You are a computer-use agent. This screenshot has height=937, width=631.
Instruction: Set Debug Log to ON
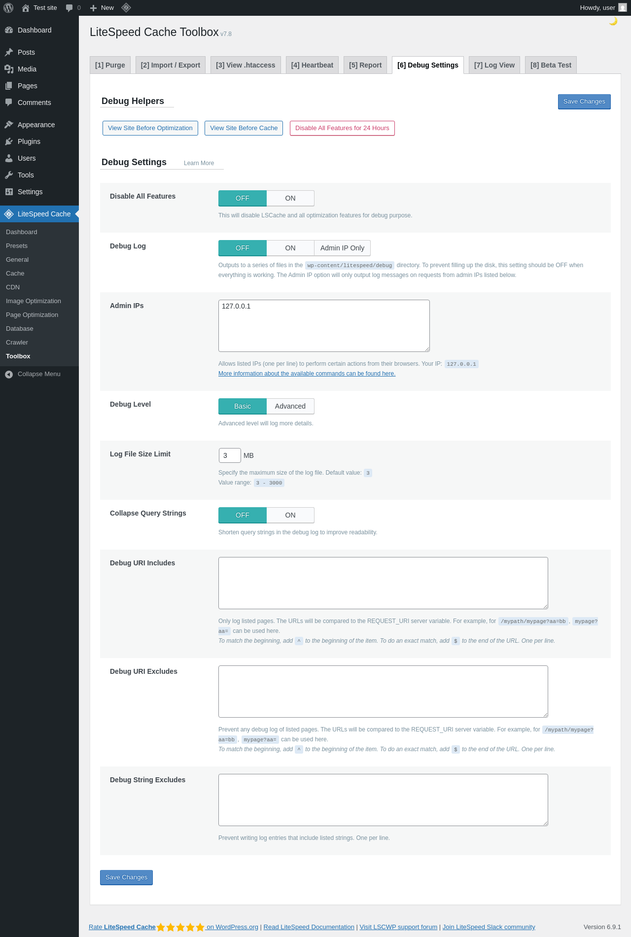pos(290,248)
